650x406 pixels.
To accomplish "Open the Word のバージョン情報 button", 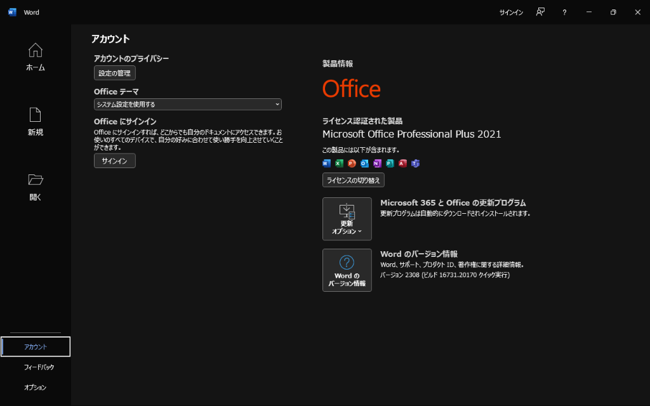I will [347, 270].
